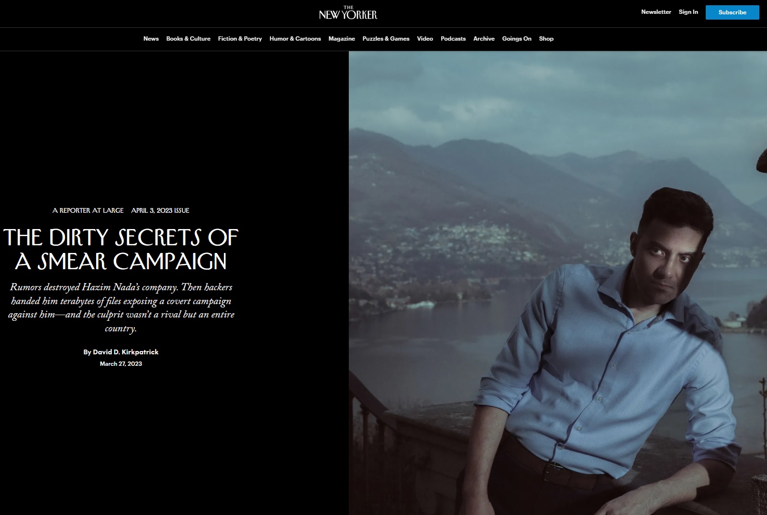The image size is (767, 515).
Task: Open Fiction & Poetry section
Action: (x=240, y=39)
